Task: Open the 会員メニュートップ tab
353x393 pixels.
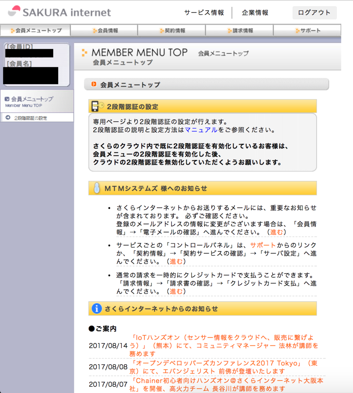Action: tap(35, 30)
